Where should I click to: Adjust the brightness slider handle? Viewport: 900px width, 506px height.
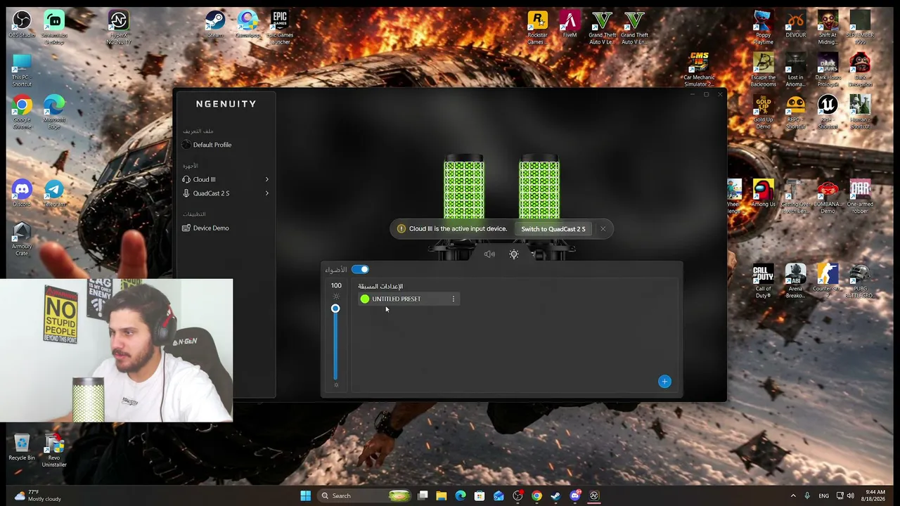(x=335, y=309)
